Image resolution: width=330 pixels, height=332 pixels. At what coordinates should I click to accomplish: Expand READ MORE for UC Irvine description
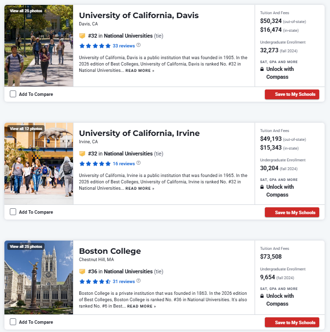click(140, 188)
